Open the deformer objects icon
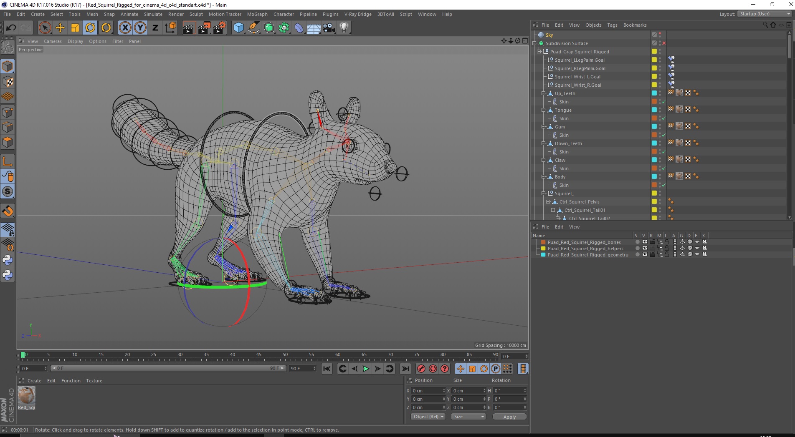This screenshot has width=795, height=437. [x=299, y=28]
